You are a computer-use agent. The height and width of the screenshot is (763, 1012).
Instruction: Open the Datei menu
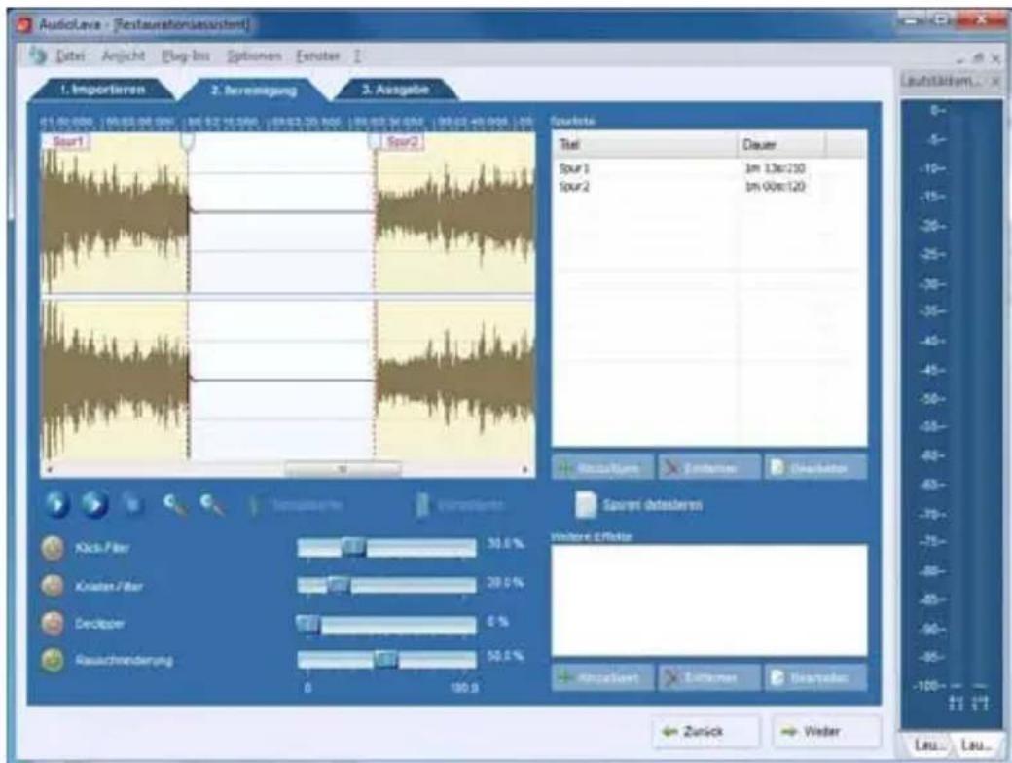70,56
